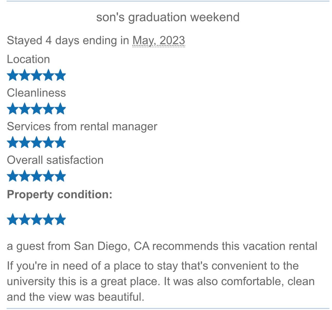Click the Services from rental manager label

click(x=82, y=126)
